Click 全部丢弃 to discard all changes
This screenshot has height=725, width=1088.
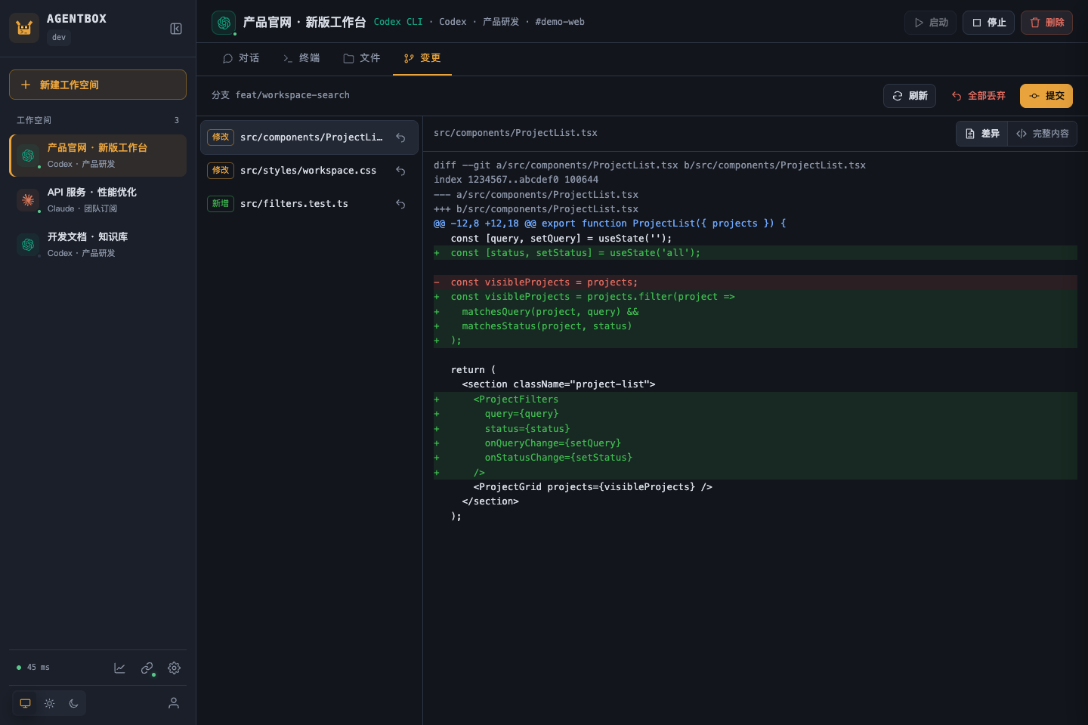[978, 96]
